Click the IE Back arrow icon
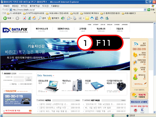The image size is (156, 117). [5, 18]
